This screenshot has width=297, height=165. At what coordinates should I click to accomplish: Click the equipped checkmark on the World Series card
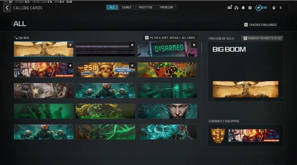[17, 66]
